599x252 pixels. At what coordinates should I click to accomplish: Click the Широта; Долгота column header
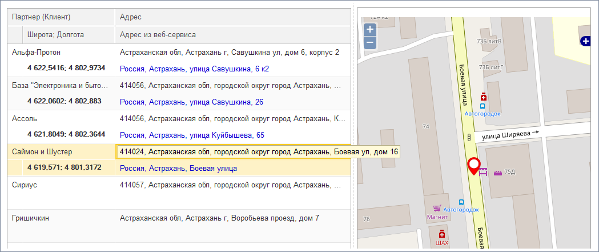point(69,35)
